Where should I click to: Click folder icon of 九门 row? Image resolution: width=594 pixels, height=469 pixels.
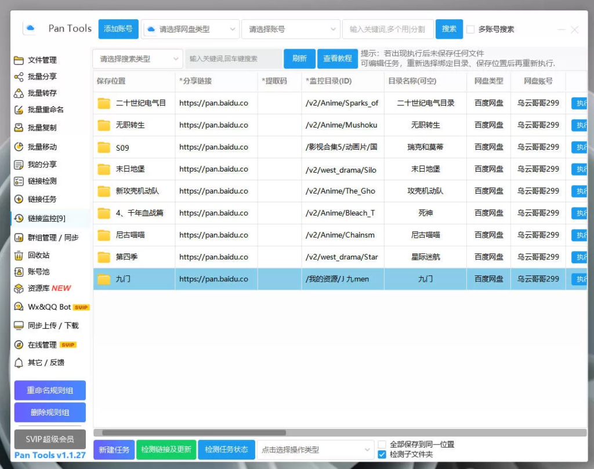tap(104, 279)
